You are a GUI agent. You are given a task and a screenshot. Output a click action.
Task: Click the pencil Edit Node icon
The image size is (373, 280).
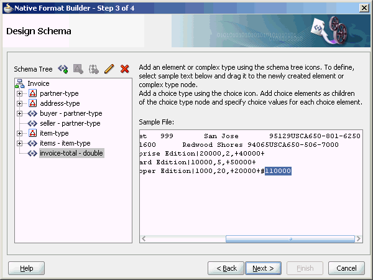(x=109, y=69)
